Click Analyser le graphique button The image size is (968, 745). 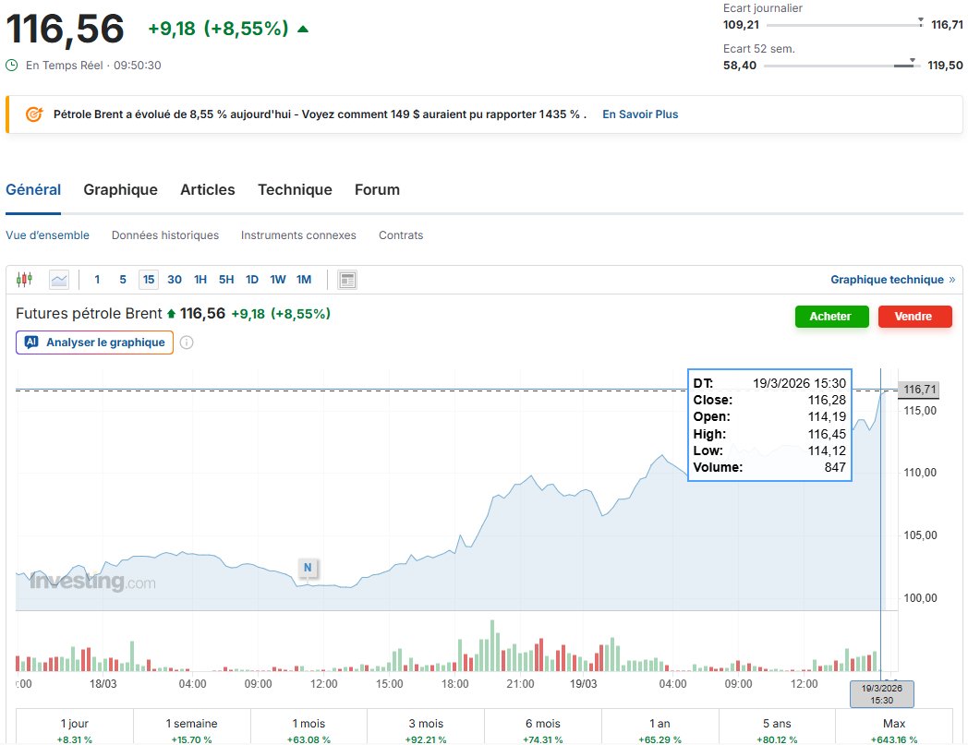pos(94,342)
